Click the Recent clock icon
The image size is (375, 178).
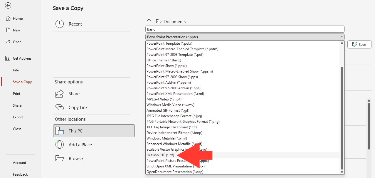60,24
